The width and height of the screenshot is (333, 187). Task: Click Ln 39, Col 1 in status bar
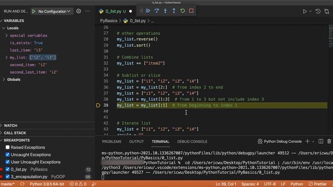[x=226, y=184]
